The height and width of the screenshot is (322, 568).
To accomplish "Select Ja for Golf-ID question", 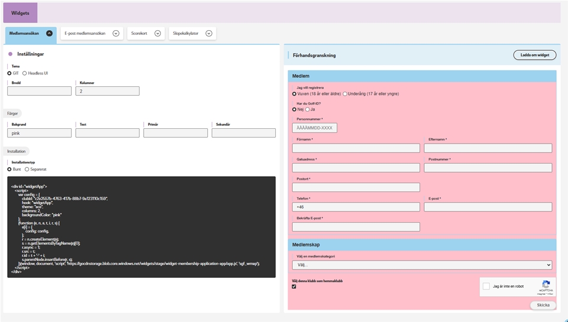I will tap(307, 109).
